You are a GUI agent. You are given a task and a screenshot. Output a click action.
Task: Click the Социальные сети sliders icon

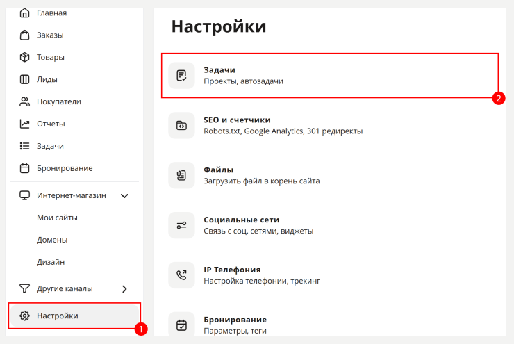(x=181, y=225)
